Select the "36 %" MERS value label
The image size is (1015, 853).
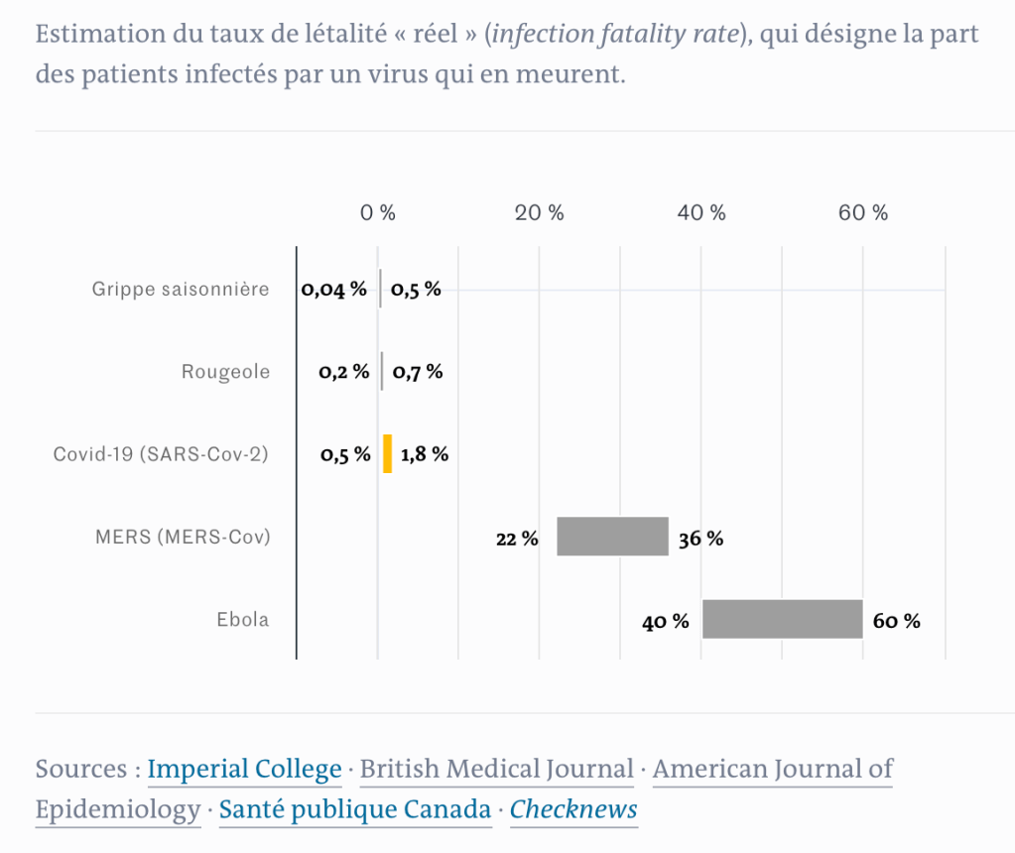(700, 539)
